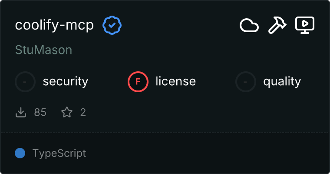Click the cloud hosting icon
Viewport: 330px width, 174px height.
[249, 26]
